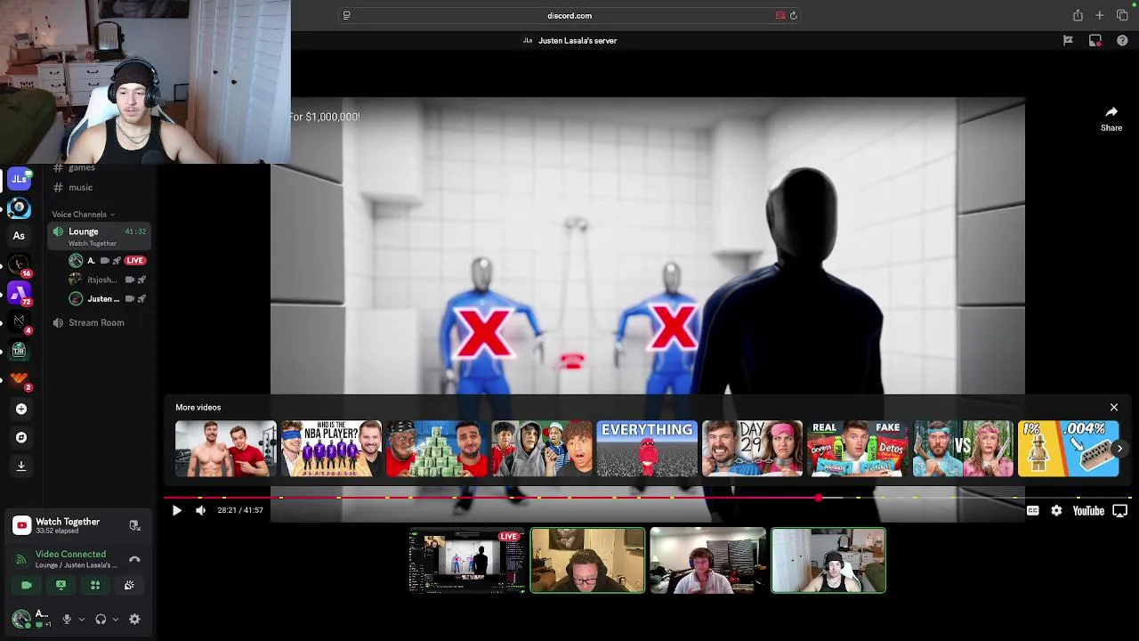Click the Download Apps icon
1139x641 pixels.
pos(21,466)
